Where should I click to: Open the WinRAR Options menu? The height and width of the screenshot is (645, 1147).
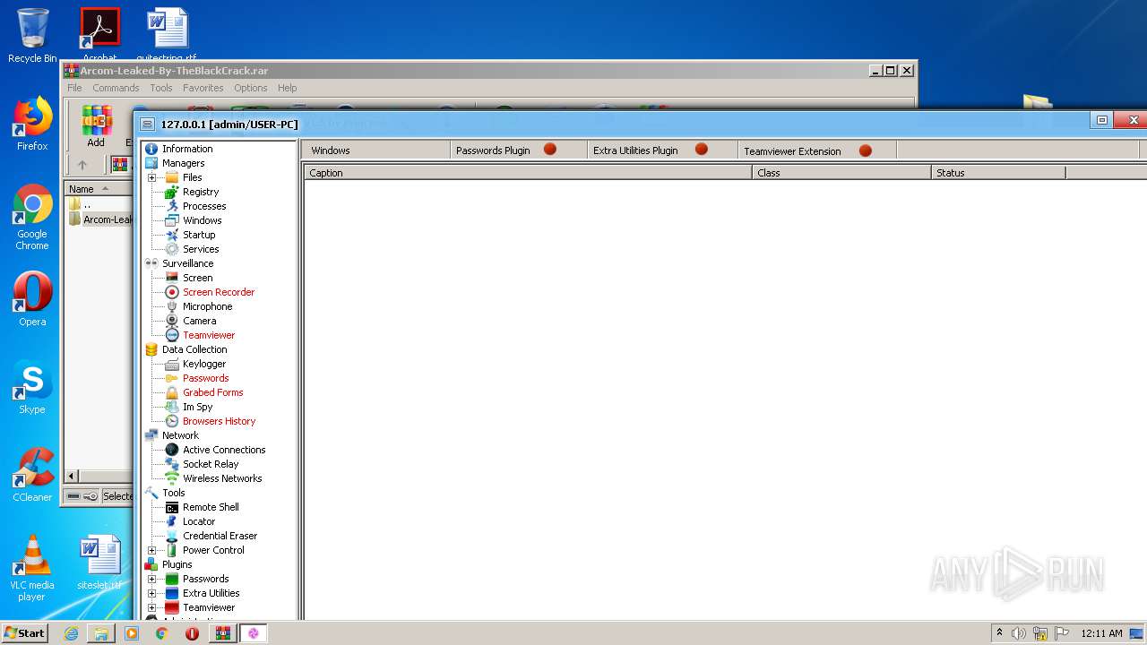[x=251, y=88]
